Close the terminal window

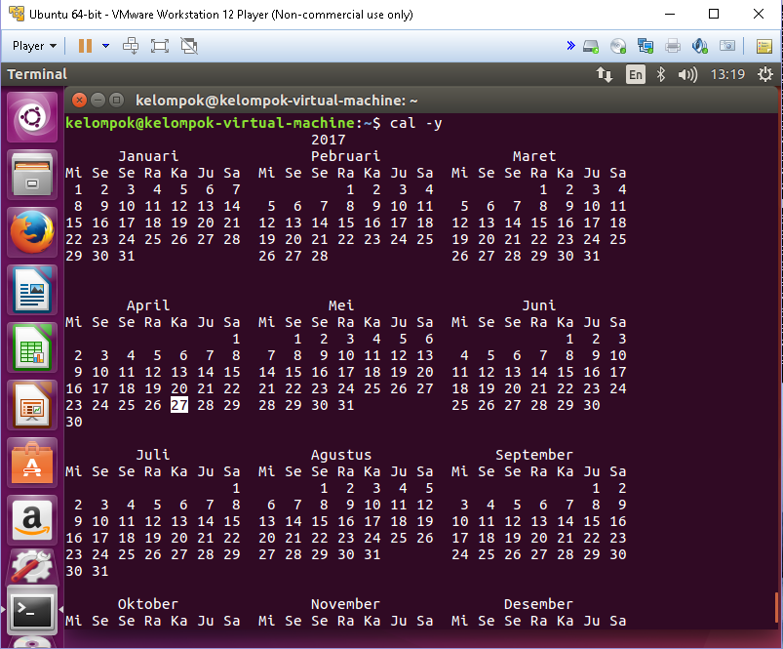(x=79, y=101)
